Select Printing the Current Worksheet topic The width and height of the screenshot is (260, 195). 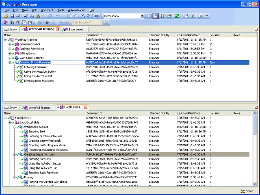[48, 182]
